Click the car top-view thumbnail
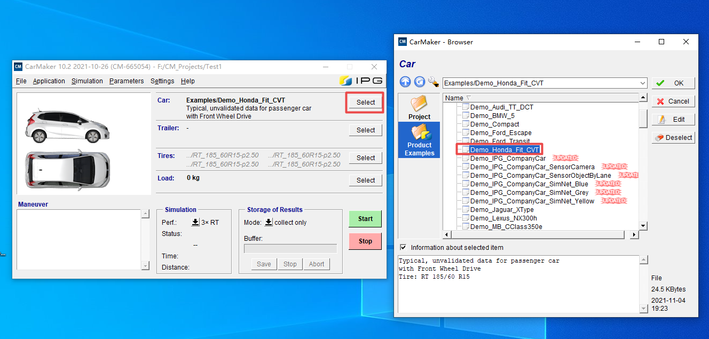This screenshot has width=709, height=339. click(68, 170)
